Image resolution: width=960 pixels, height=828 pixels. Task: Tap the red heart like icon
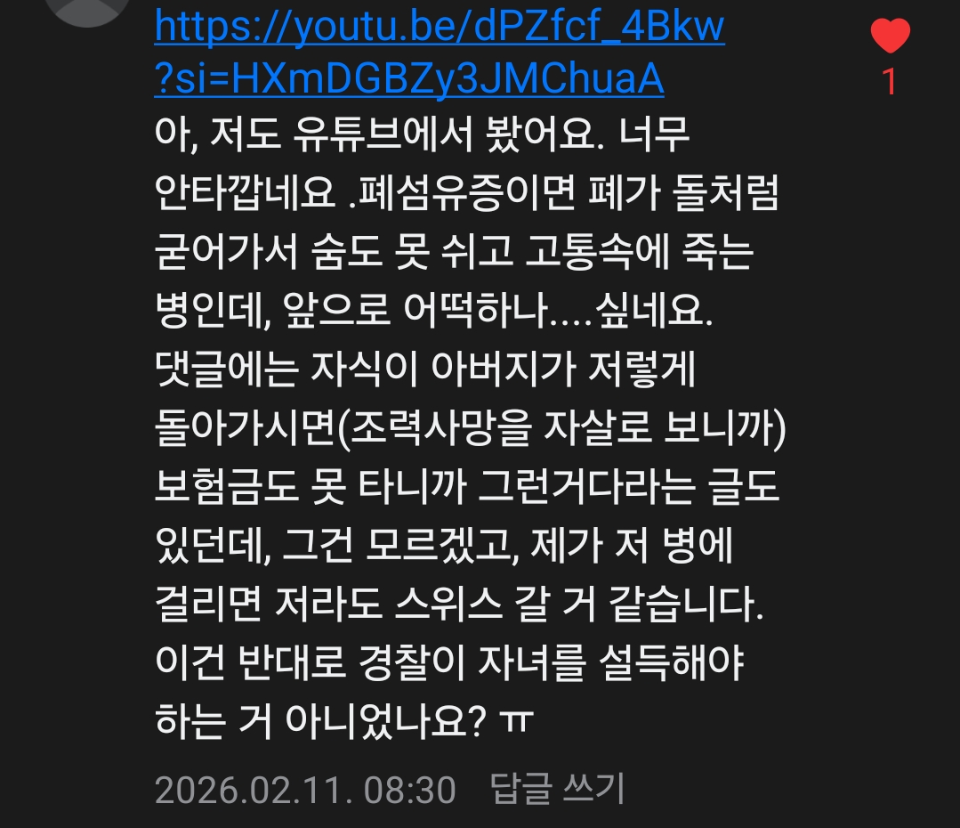click(891, 36)
